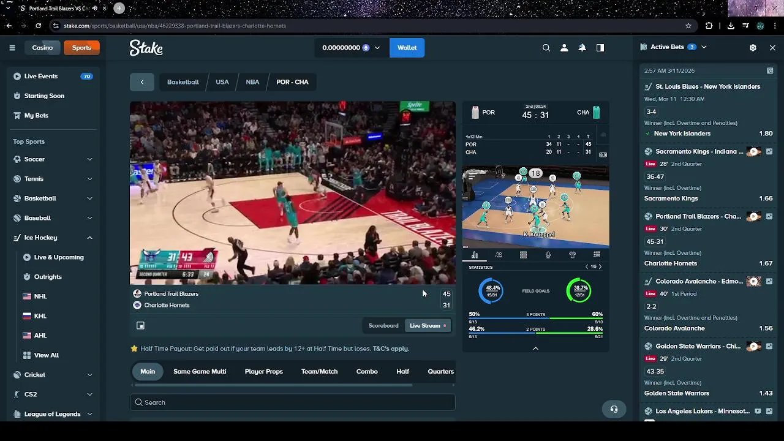Switch to Live Stream view
This screenshot has height=441, width=784.
428,326
